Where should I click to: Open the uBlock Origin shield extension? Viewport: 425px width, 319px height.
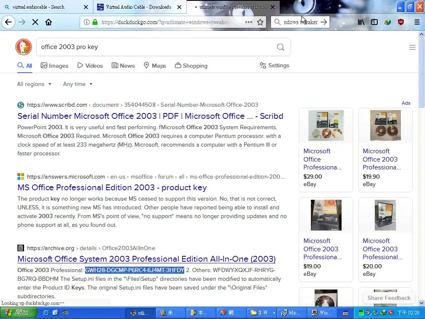coord(401,22)
